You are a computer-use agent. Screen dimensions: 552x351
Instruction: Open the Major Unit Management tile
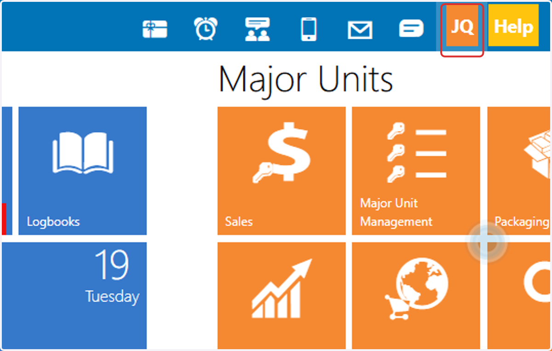pyautogui.click(x=416, y=171)
